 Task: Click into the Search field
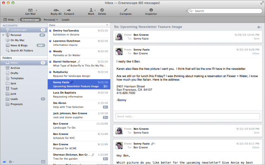225,11
